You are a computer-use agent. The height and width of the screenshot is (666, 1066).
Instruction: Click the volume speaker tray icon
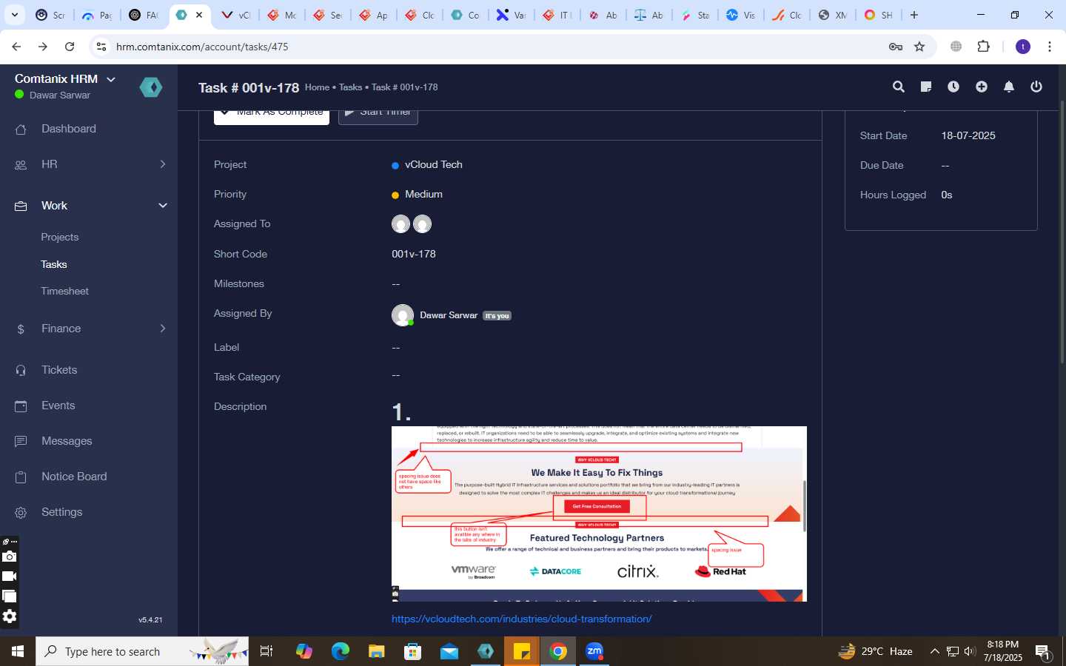970,651
